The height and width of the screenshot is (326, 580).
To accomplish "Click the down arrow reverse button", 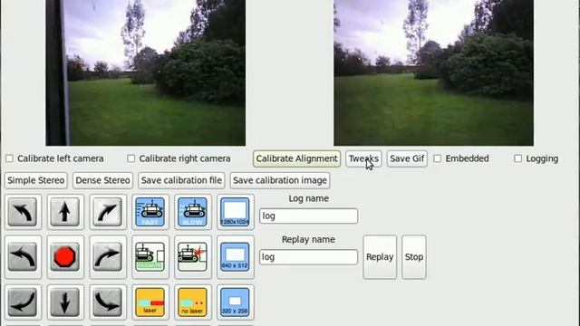I will point(65,302).
